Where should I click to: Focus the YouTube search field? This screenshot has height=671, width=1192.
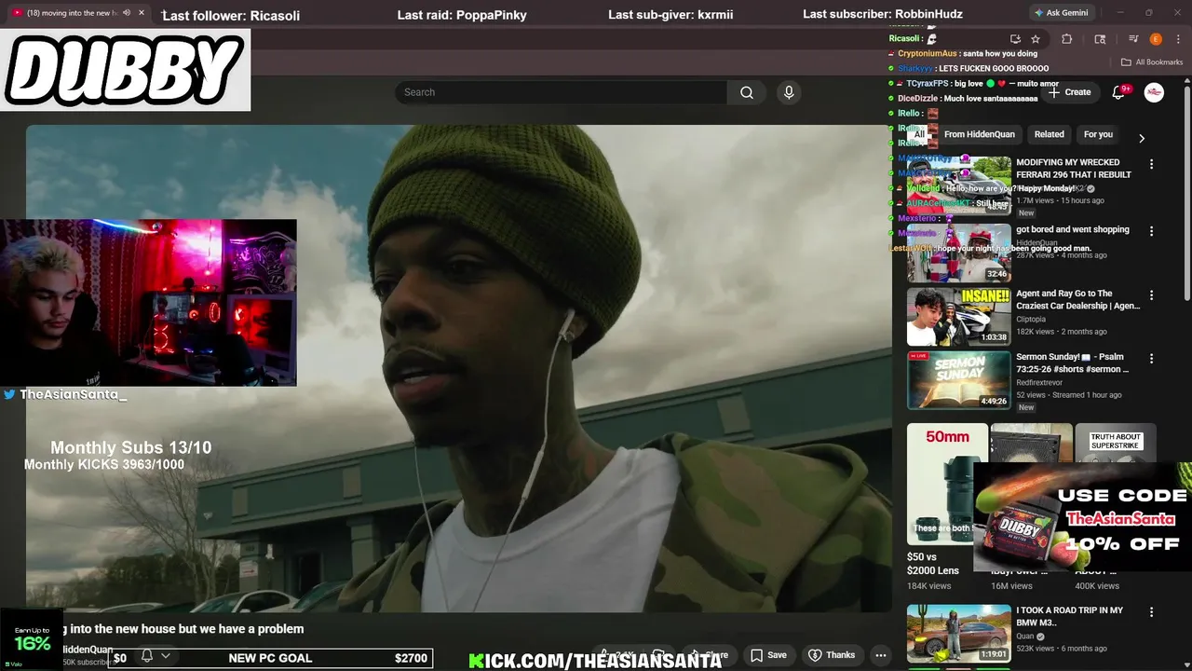(562, 92)
